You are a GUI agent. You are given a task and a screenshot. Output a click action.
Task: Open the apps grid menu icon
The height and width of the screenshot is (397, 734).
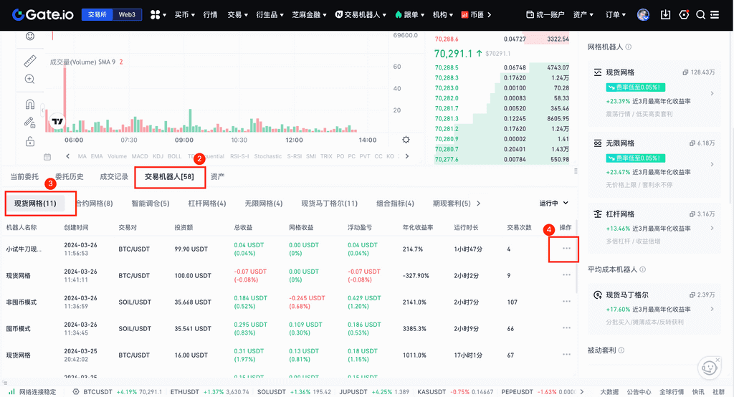(x=156, y=14)
